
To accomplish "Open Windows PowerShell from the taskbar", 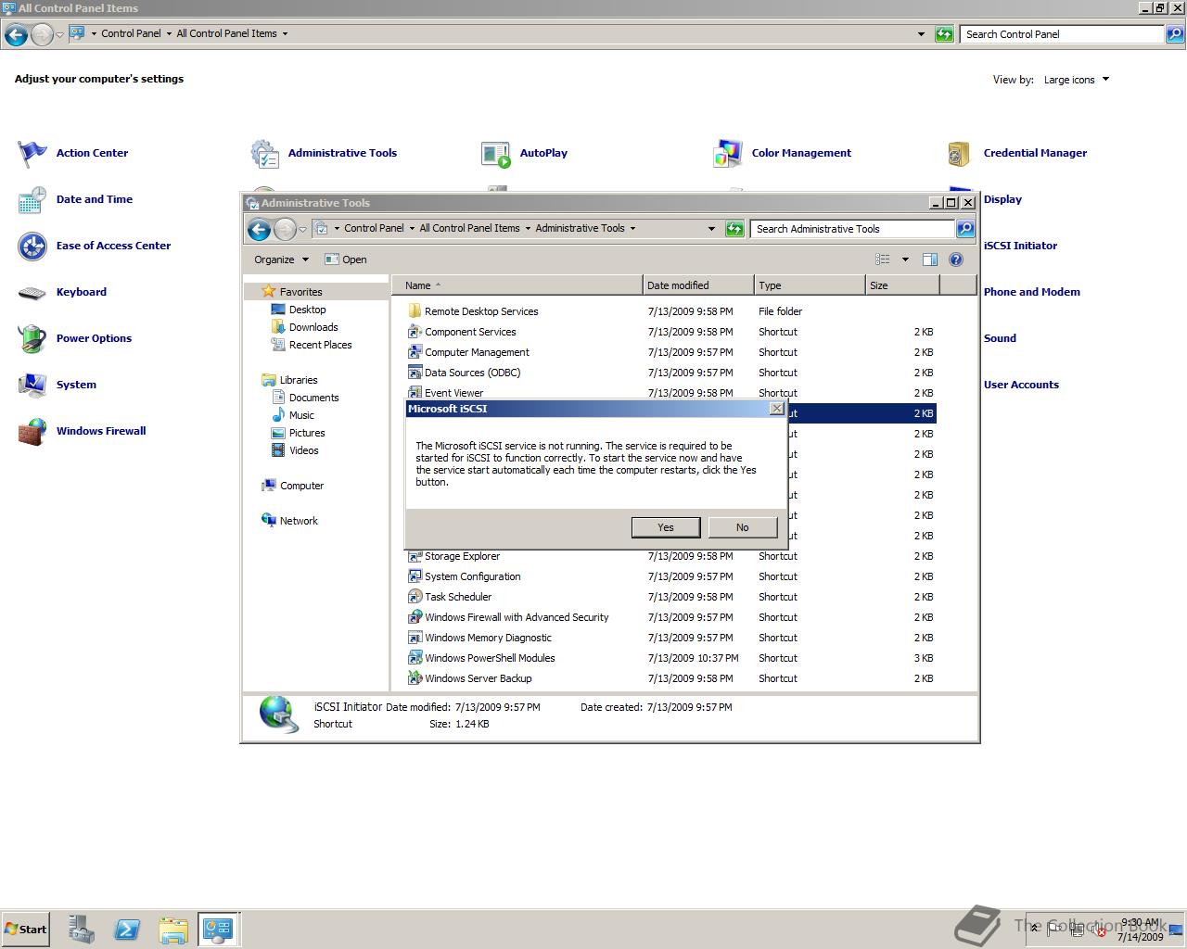I will (127, 930).
